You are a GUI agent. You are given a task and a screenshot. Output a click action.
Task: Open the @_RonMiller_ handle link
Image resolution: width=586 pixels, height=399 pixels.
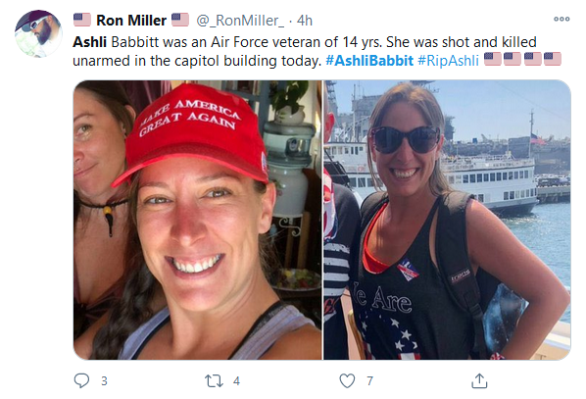[x=240, y=21]
